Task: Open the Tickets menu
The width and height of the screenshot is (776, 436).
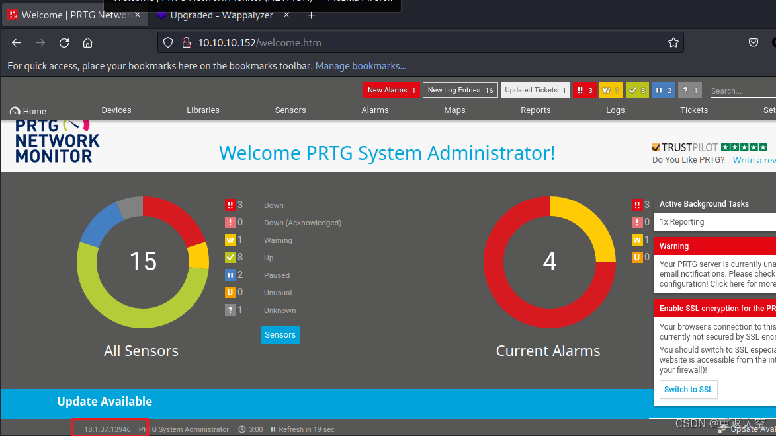Action: click(694, 110)
